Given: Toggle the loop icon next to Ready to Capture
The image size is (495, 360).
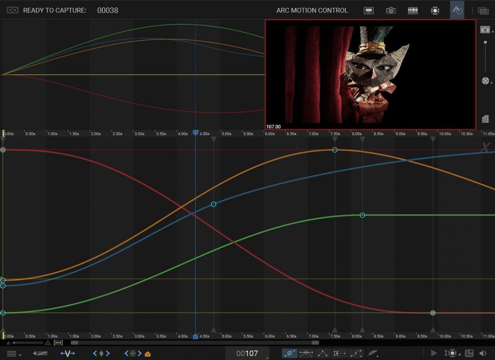Looking at the screenshot, I should coord(12,10).
